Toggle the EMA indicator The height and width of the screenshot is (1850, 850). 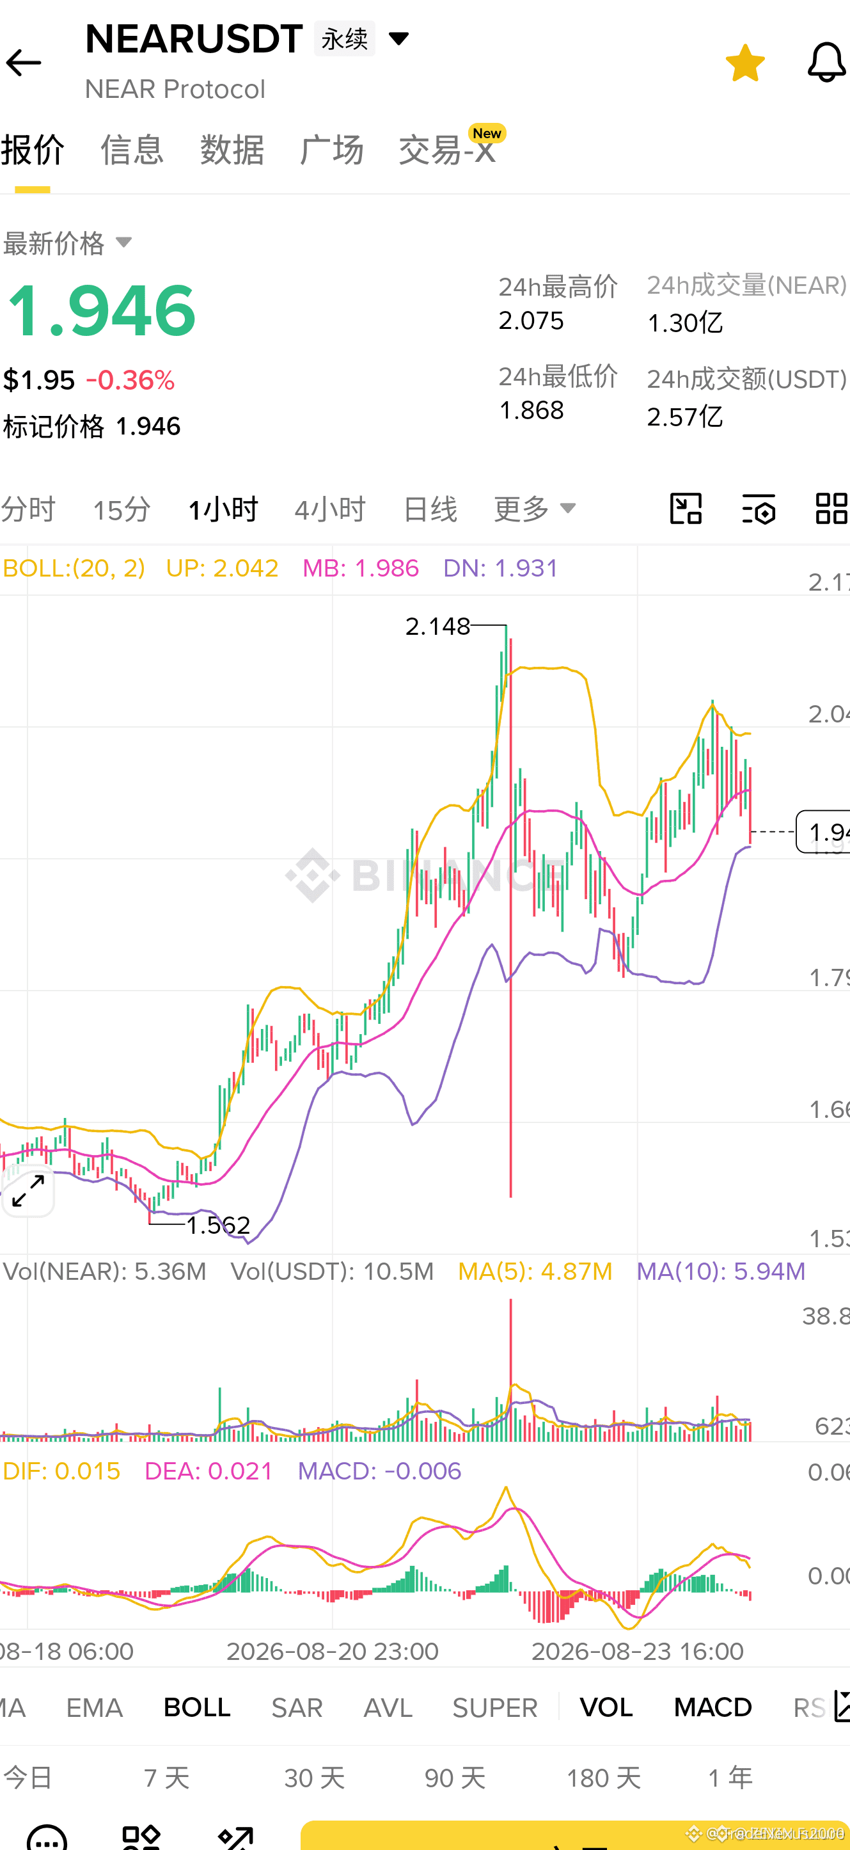coord(95,1707)
